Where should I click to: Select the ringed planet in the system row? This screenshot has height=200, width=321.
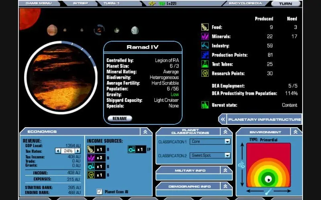pos(99,30)
